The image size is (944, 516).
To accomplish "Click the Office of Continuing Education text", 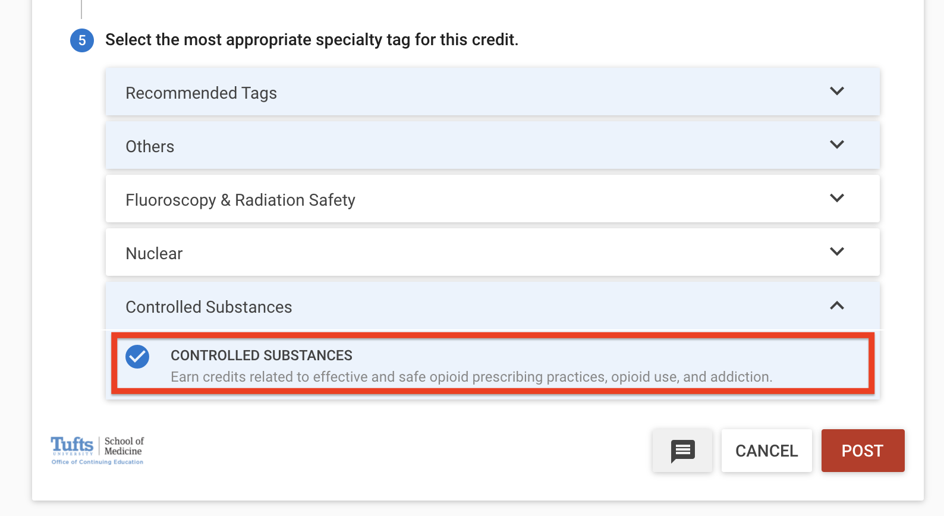I will 97,462.
